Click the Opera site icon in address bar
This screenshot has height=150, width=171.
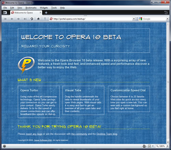coord(51,19)
